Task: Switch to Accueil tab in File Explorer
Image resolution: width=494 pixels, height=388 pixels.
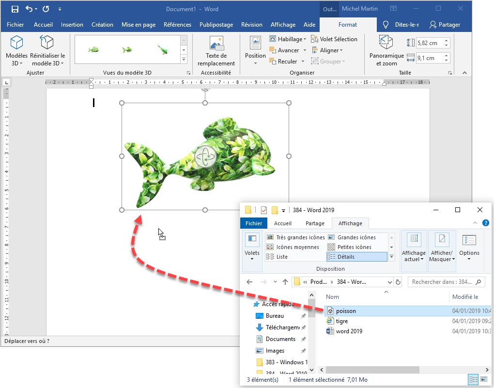Action: click(283, 223)
